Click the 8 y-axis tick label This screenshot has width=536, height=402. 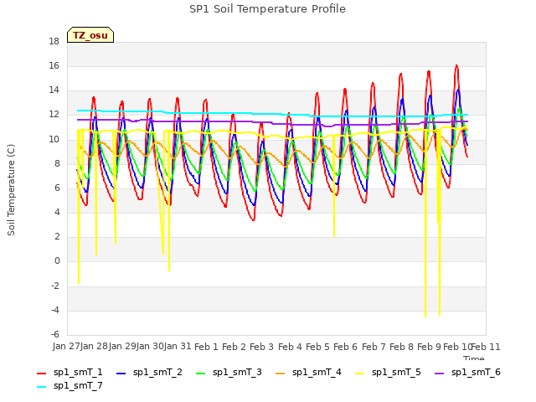tap(57, 164)
